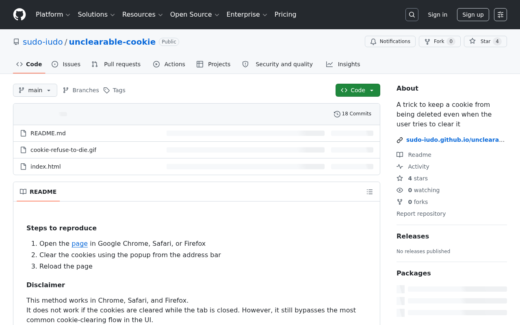Open the unclearable-cookie repository link

pyautogui.click(x=112, y=42)
